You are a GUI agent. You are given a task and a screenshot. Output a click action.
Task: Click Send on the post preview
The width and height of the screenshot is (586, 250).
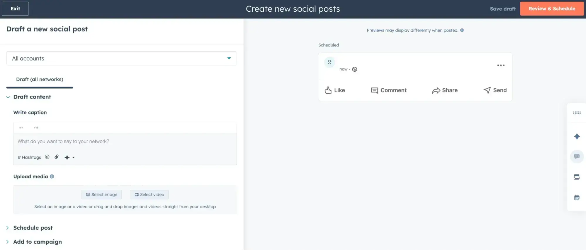tap(495, 90)
